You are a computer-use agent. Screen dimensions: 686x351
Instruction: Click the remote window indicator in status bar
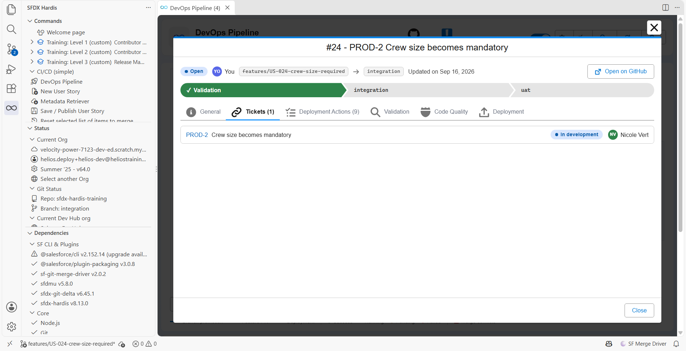(10, 343)
